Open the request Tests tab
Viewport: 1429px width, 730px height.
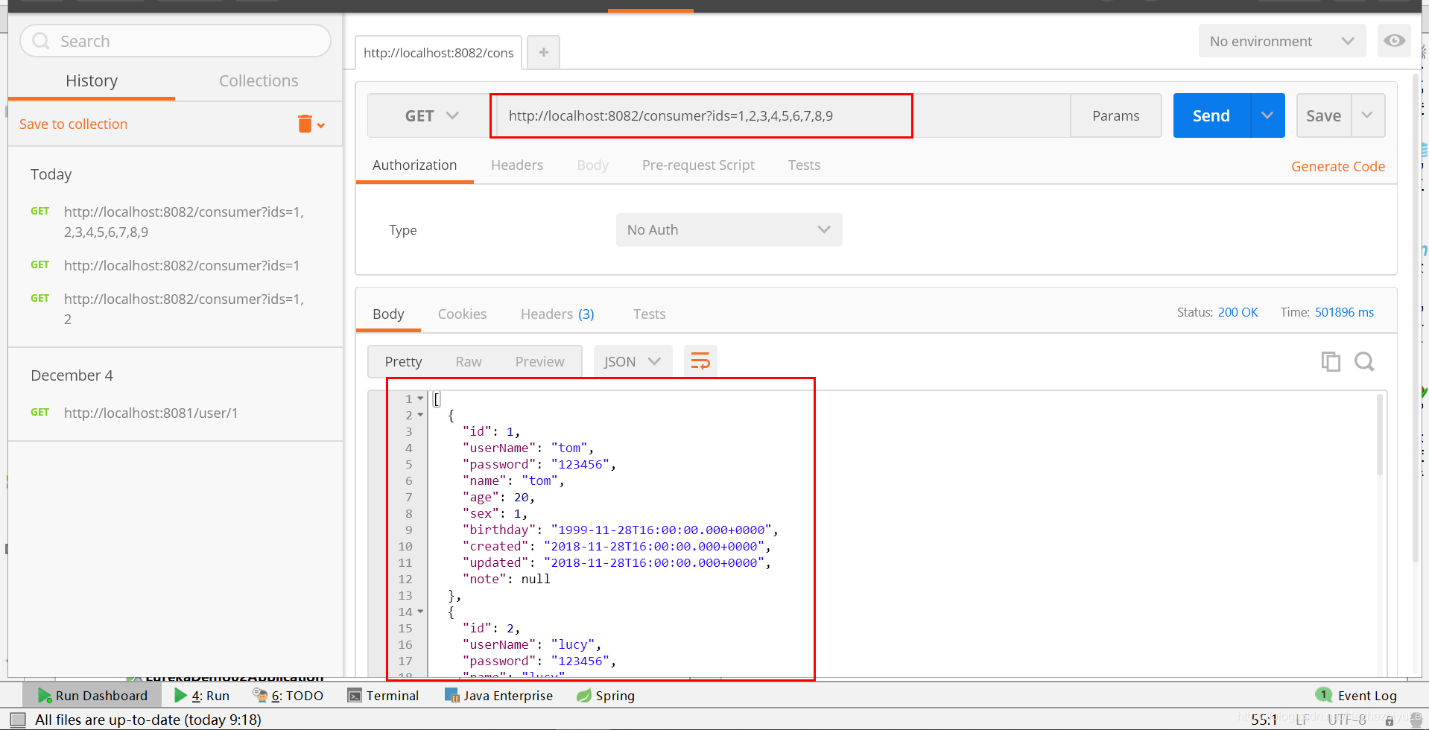[x=804, y=165]
